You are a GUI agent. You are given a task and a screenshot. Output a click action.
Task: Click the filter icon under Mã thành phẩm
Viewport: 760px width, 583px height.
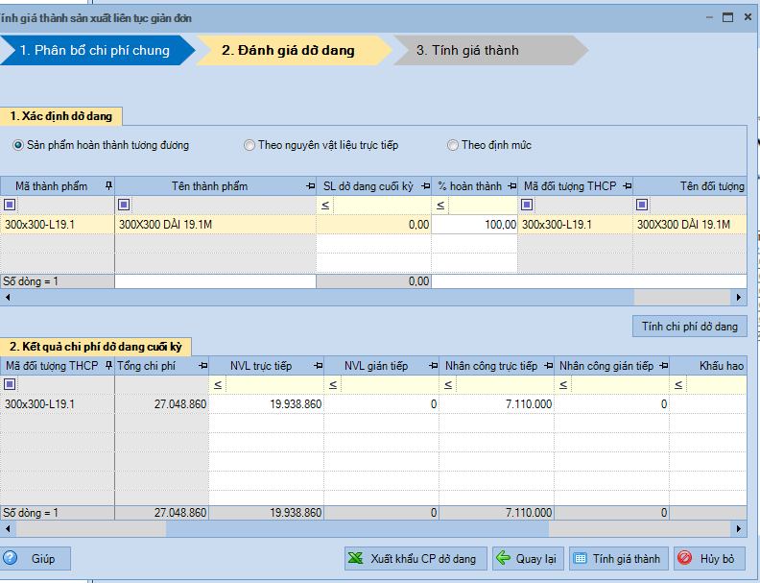pyautogui.click(x=10, y=205)
